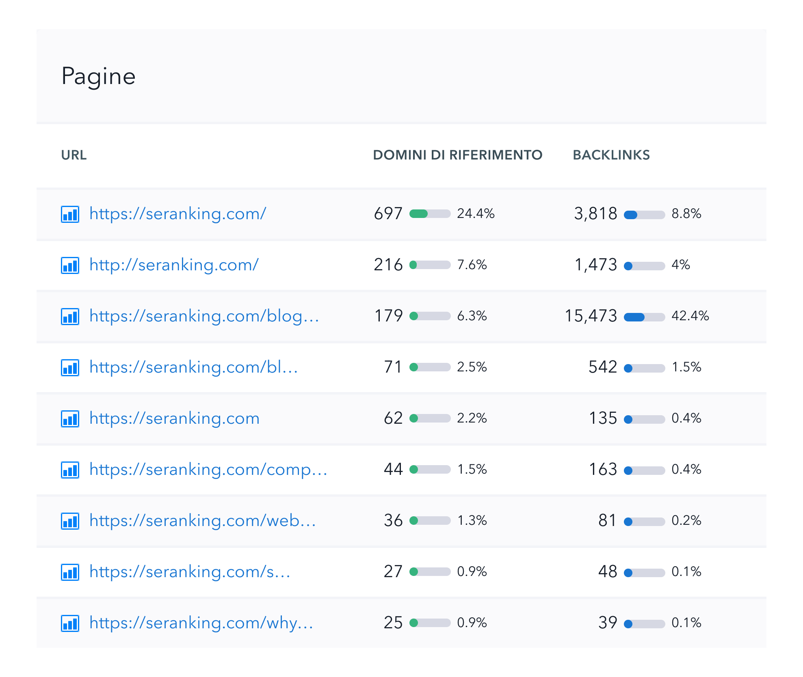803x677 pixels.
Task: Select the 62 referring domains value
Action: point(393,418)
